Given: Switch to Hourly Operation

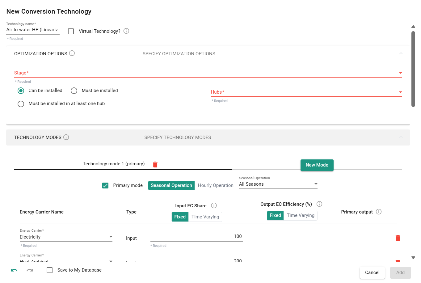Looking at the screenshot, I should click(215, 185).
